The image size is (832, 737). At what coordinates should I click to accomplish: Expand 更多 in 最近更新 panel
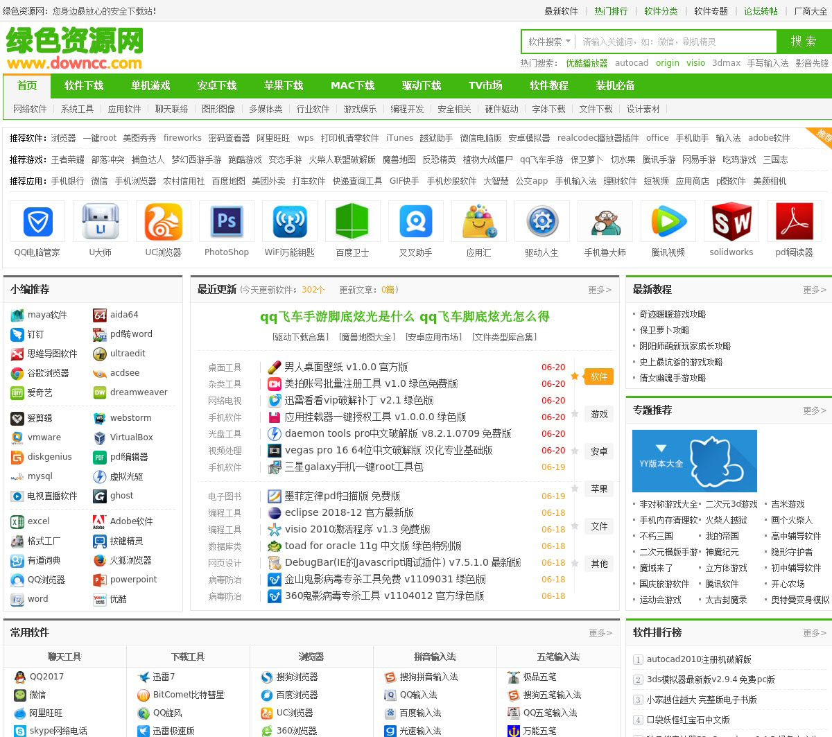pos(600,290)
